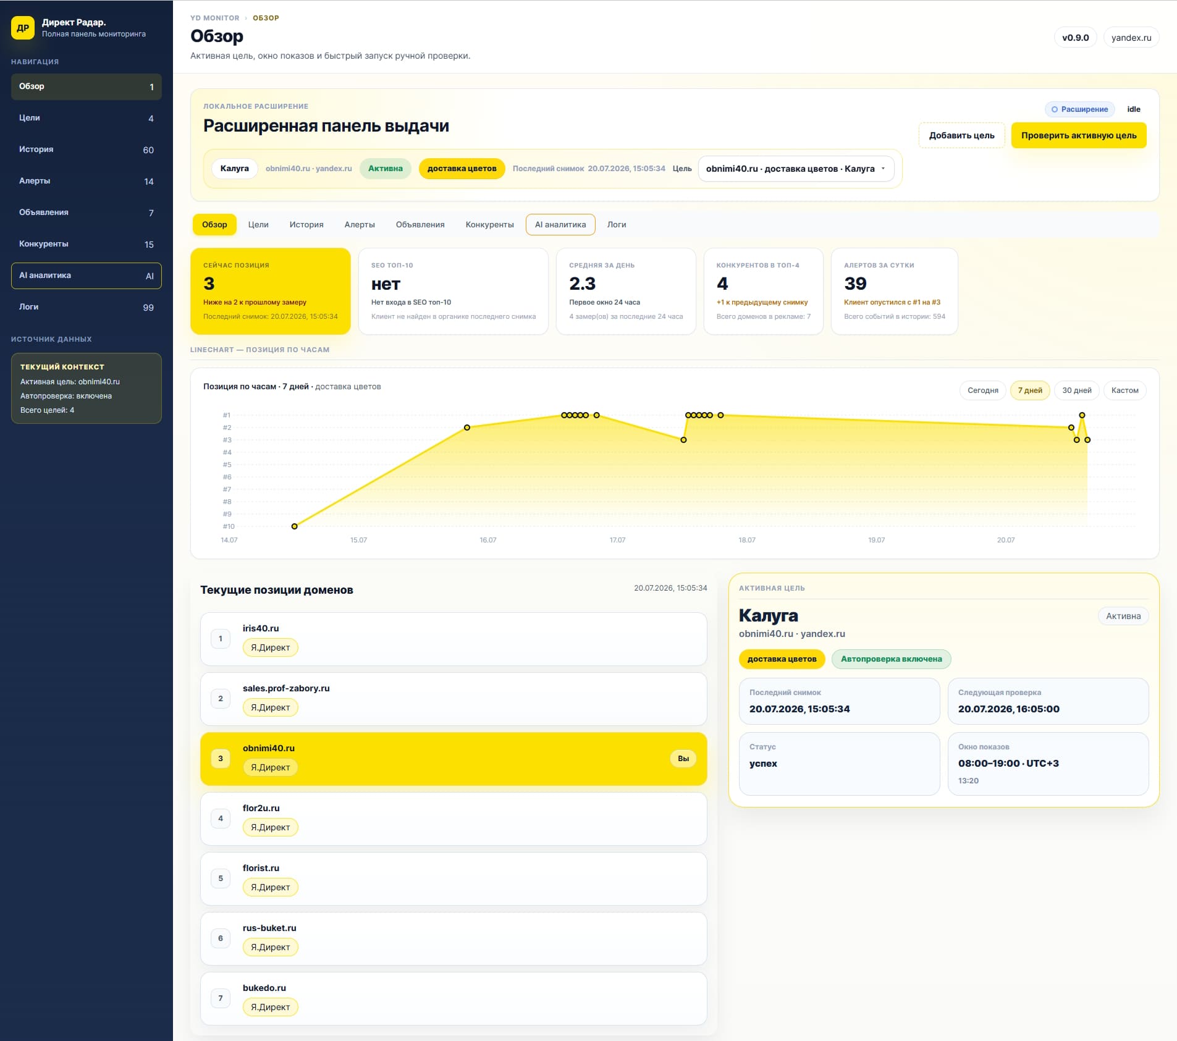
Task: Click the florist.ru domain row
Action: (454, 879)
